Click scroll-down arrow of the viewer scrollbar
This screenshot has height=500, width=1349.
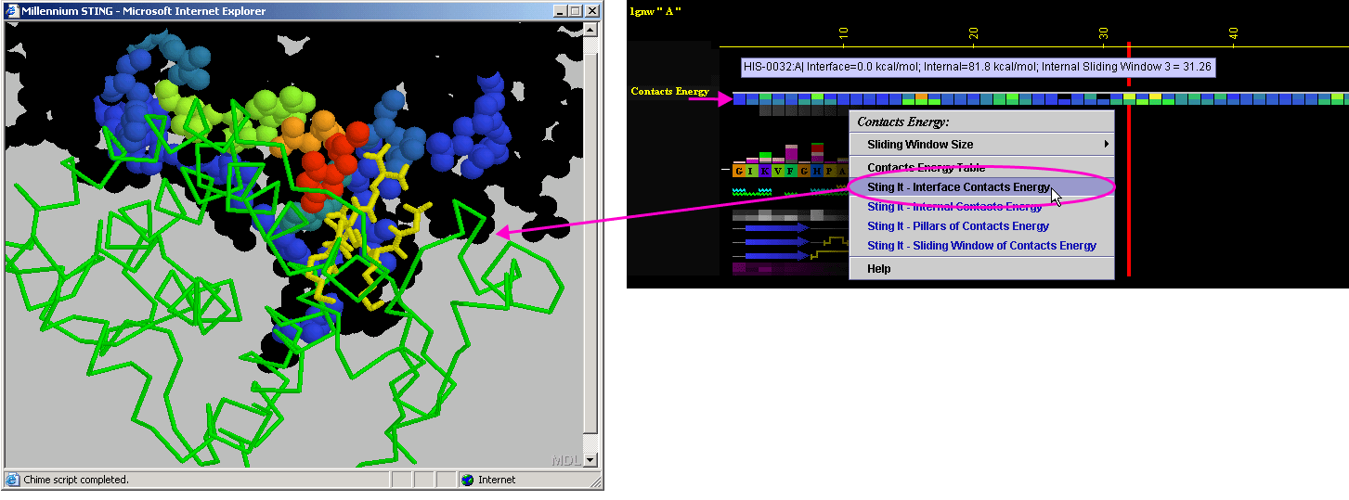click(590, 460)
